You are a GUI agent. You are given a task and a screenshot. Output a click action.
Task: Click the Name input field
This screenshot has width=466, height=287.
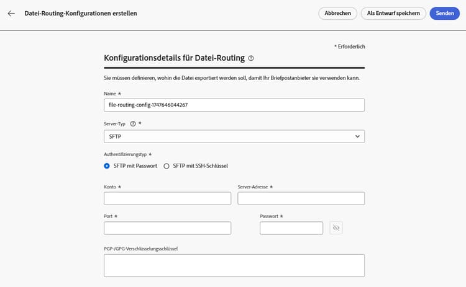tap(234, 105)
